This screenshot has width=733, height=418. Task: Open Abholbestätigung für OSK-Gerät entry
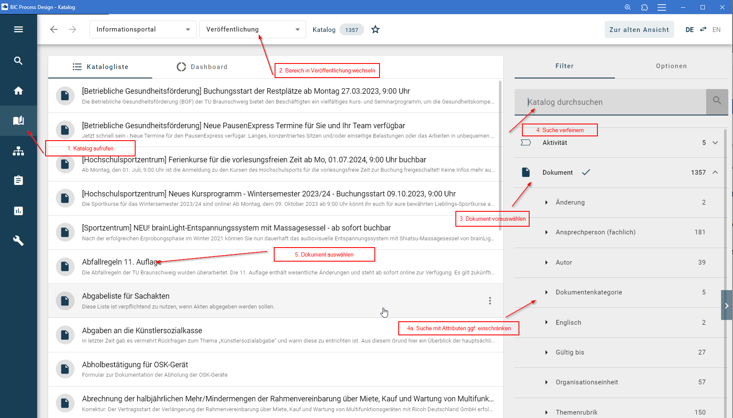(275, 369)
